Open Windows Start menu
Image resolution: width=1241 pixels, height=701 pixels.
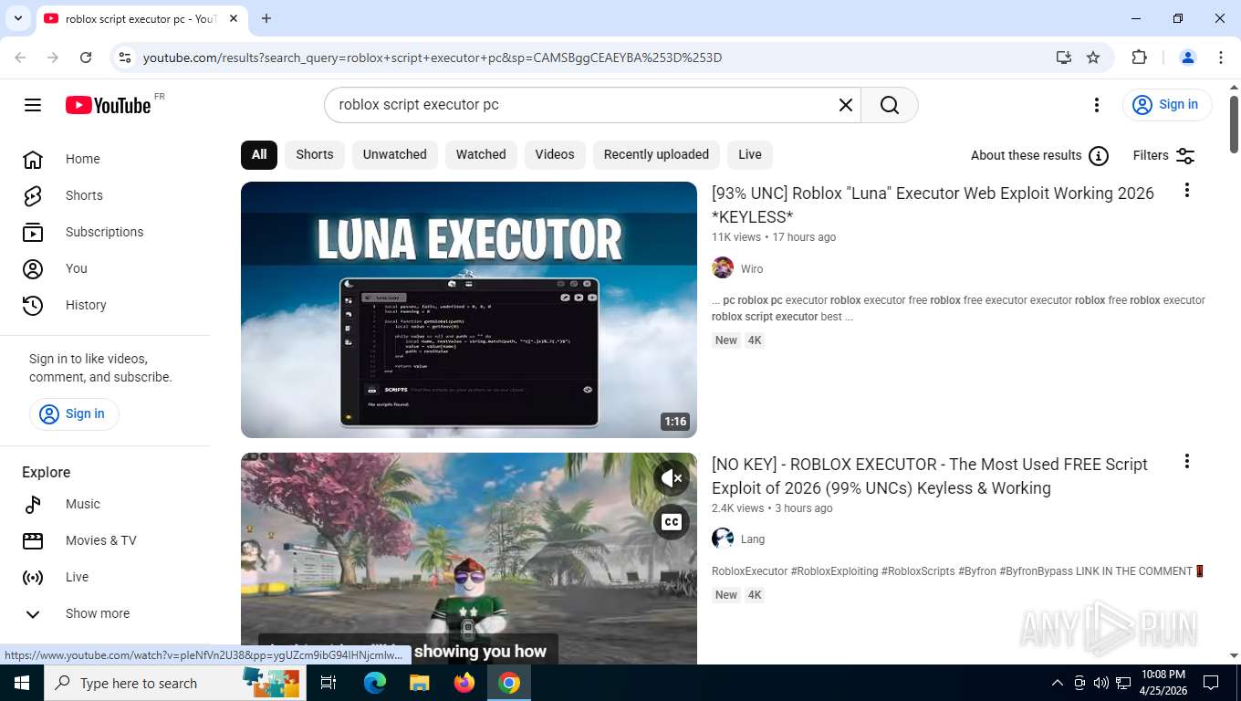coord(22,683)
